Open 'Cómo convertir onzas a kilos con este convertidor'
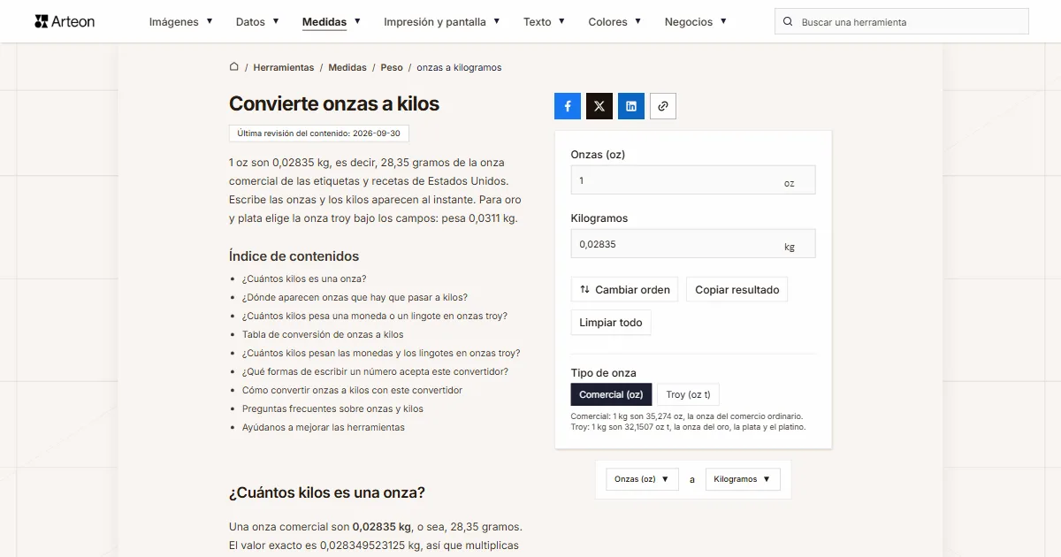Screen dimensions: 1061x557 pos(352,390)
